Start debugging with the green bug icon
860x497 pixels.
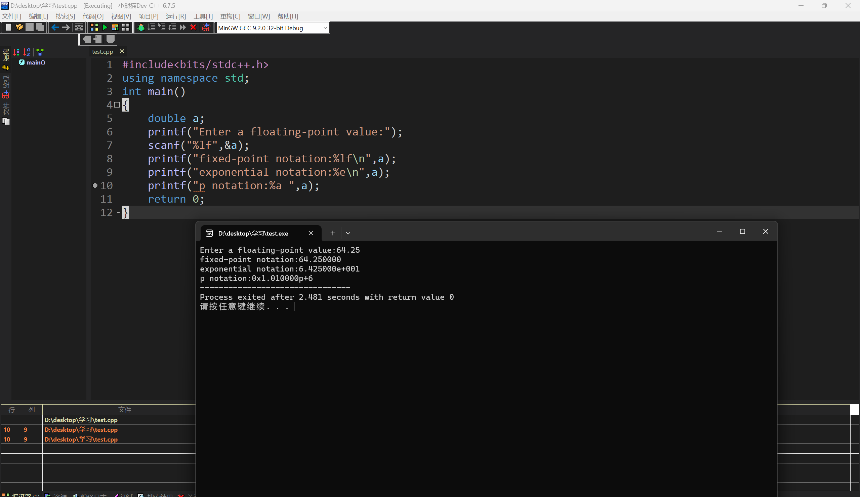141,28
